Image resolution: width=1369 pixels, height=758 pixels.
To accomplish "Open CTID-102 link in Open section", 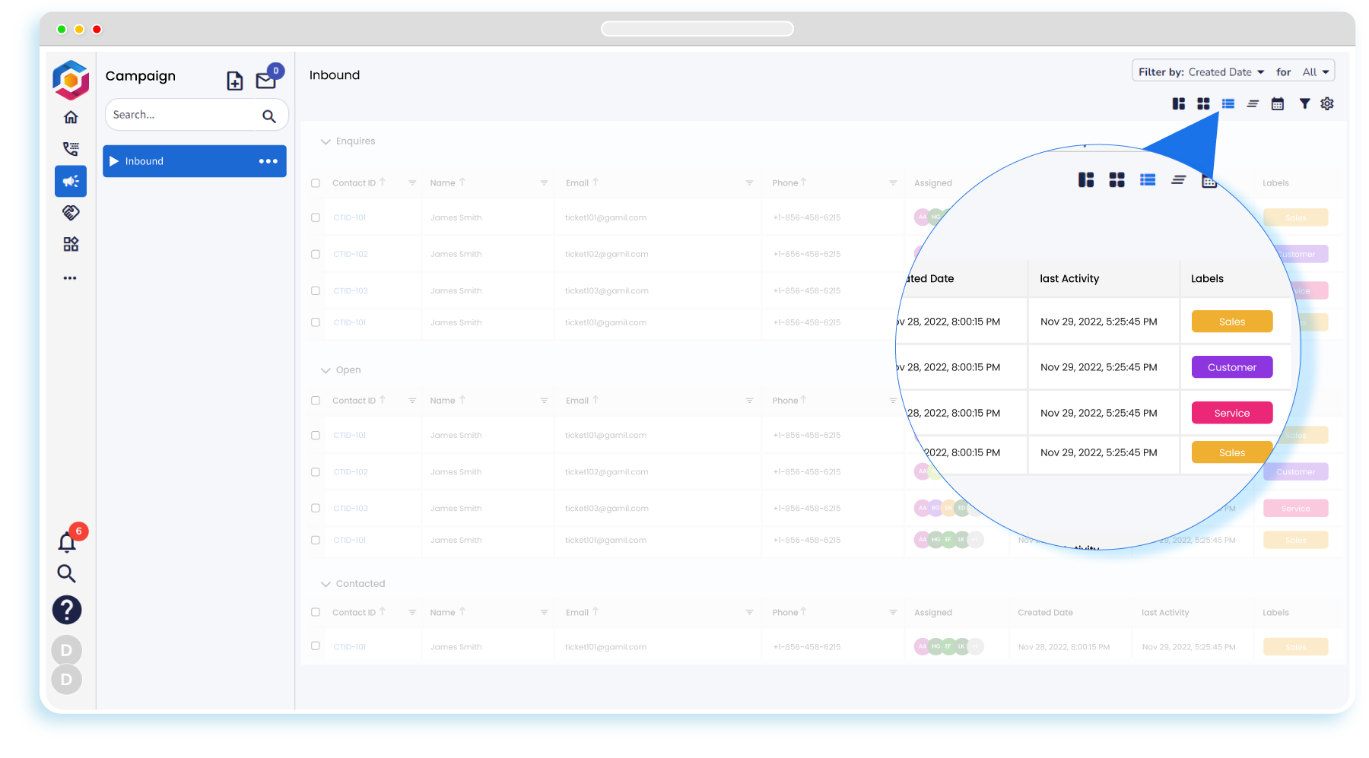I will click(351, 472).
